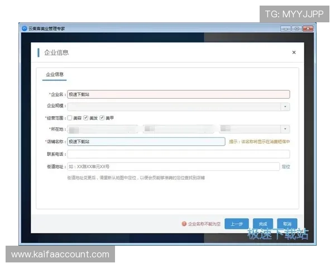The width and height of the screenshot is (335, 268).
Task: Focus the 店铺名称 input field
Action: click(146, 141)
